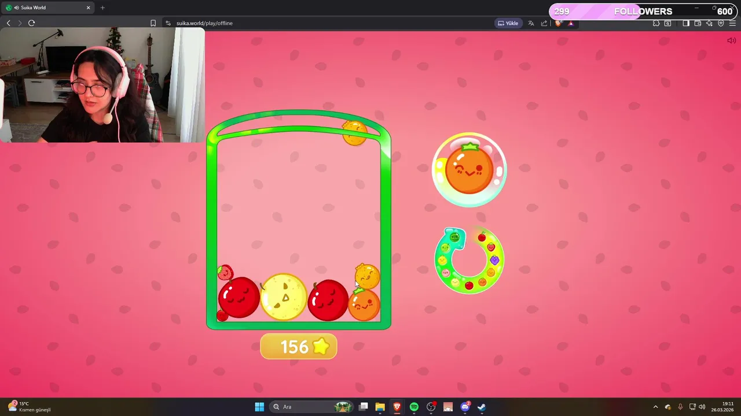Open the browser hamburger main menu
Image resolution: width=741 pixels, height=416 pixels.
tap(732, 23)
